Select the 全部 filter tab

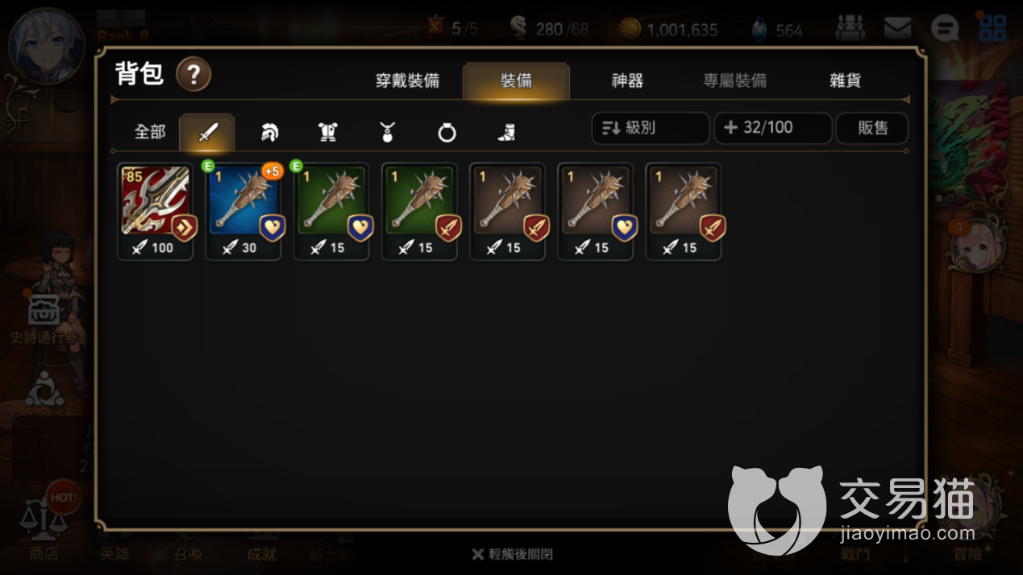150,131
